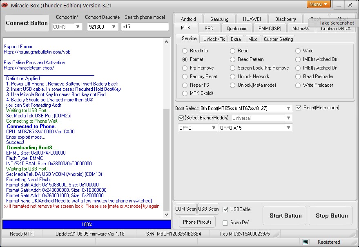Screen dimensions: 359x247
Task: Select the Repair FS radio option
Action: (196, 85)
